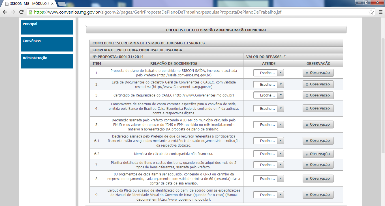Click Observação button for item 2
Screen dimensions: 385x206
(x=318, y=84)
